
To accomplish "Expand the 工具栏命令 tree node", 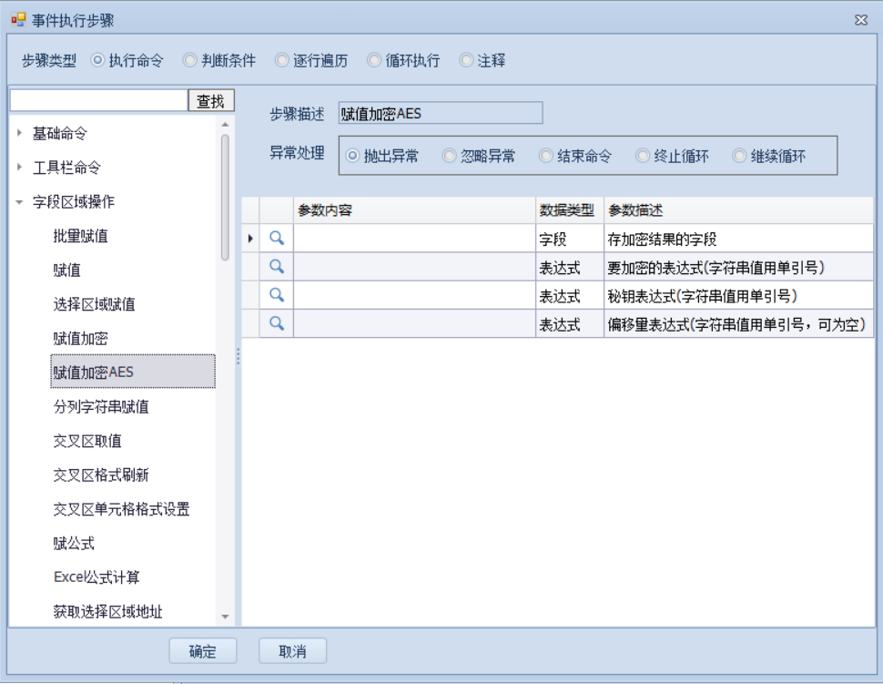I will 20,168.
